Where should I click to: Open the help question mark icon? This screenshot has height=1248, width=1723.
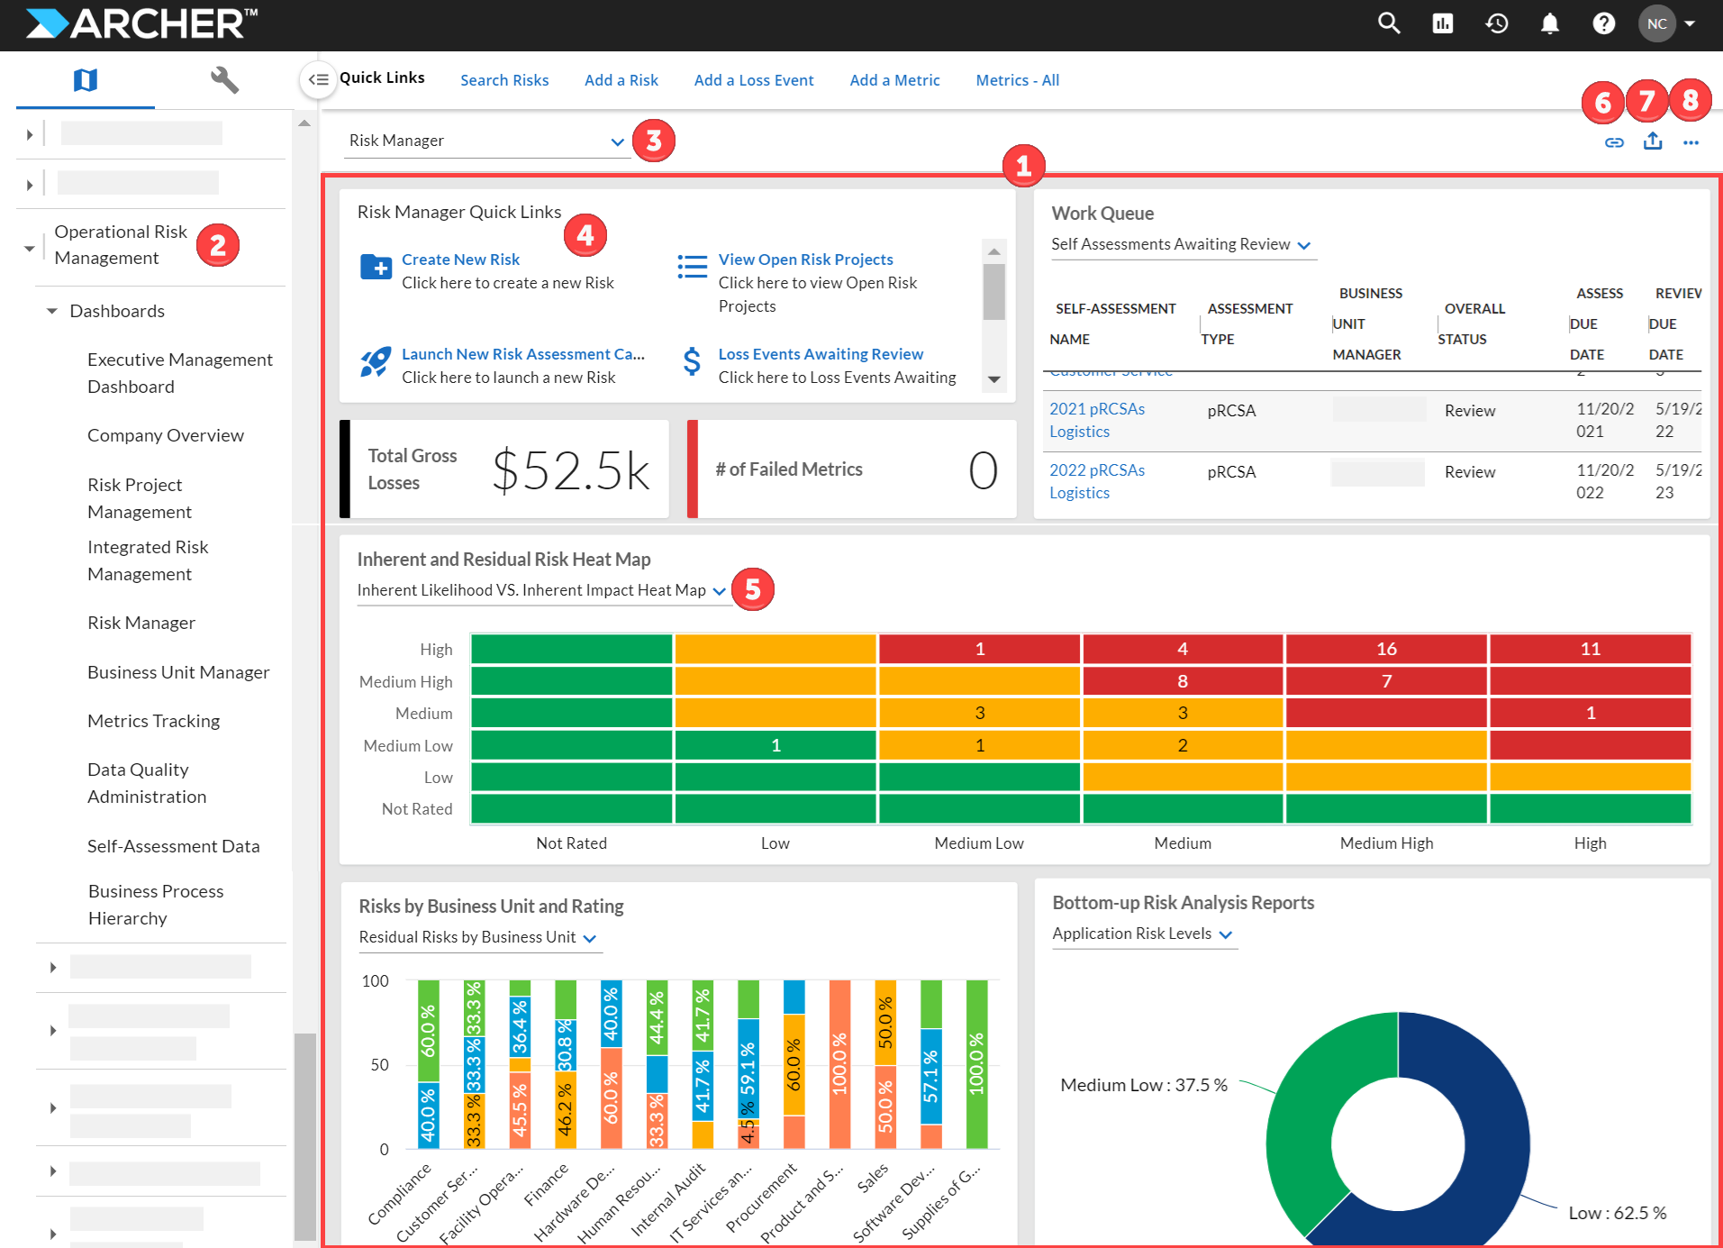click(x=1604, y=23)
